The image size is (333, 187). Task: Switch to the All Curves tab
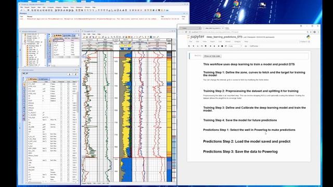tap(33, 79)
